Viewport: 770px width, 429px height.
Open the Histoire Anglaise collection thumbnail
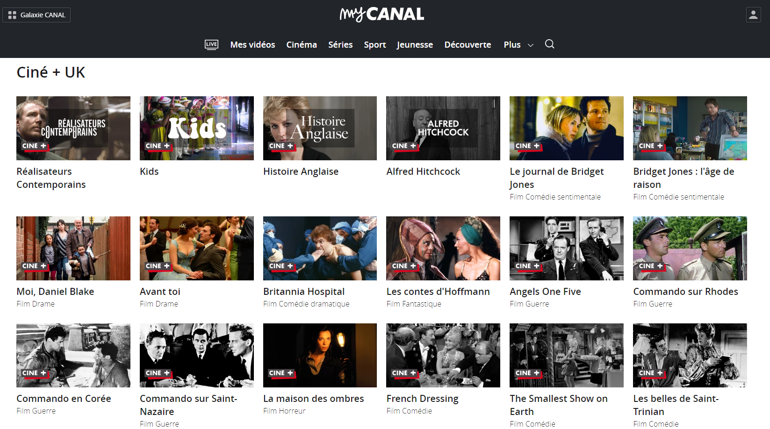point(320,128)
